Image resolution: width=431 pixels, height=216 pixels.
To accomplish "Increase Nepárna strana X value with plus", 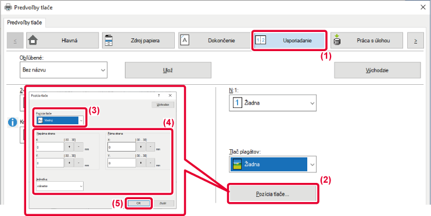I will point(69,147).
